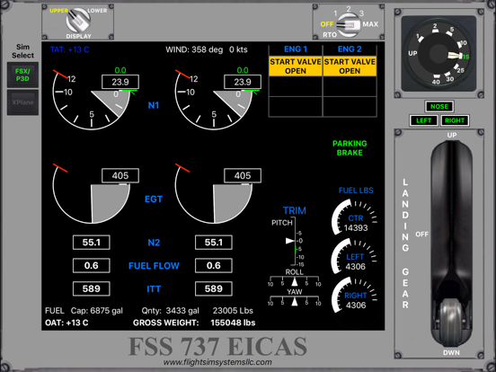Click the right engine N2 value 55.1
The height and width of the screenshot is (372, 496).
214,243
